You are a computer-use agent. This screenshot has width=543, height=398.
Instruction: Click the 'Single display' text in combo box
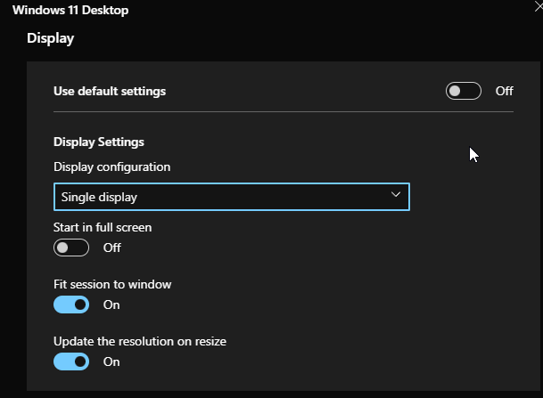click(99, 197)
